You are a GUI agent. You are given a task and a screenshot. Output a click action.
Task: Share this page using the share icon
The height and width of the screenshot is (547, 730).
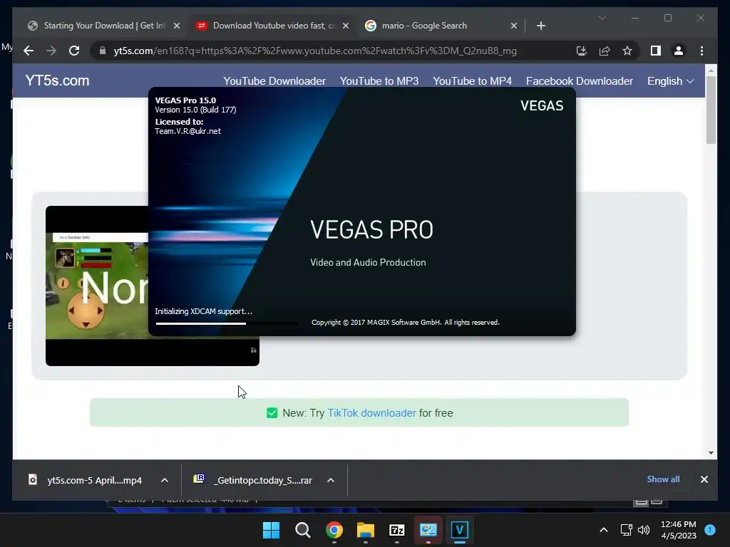[605, 51]
